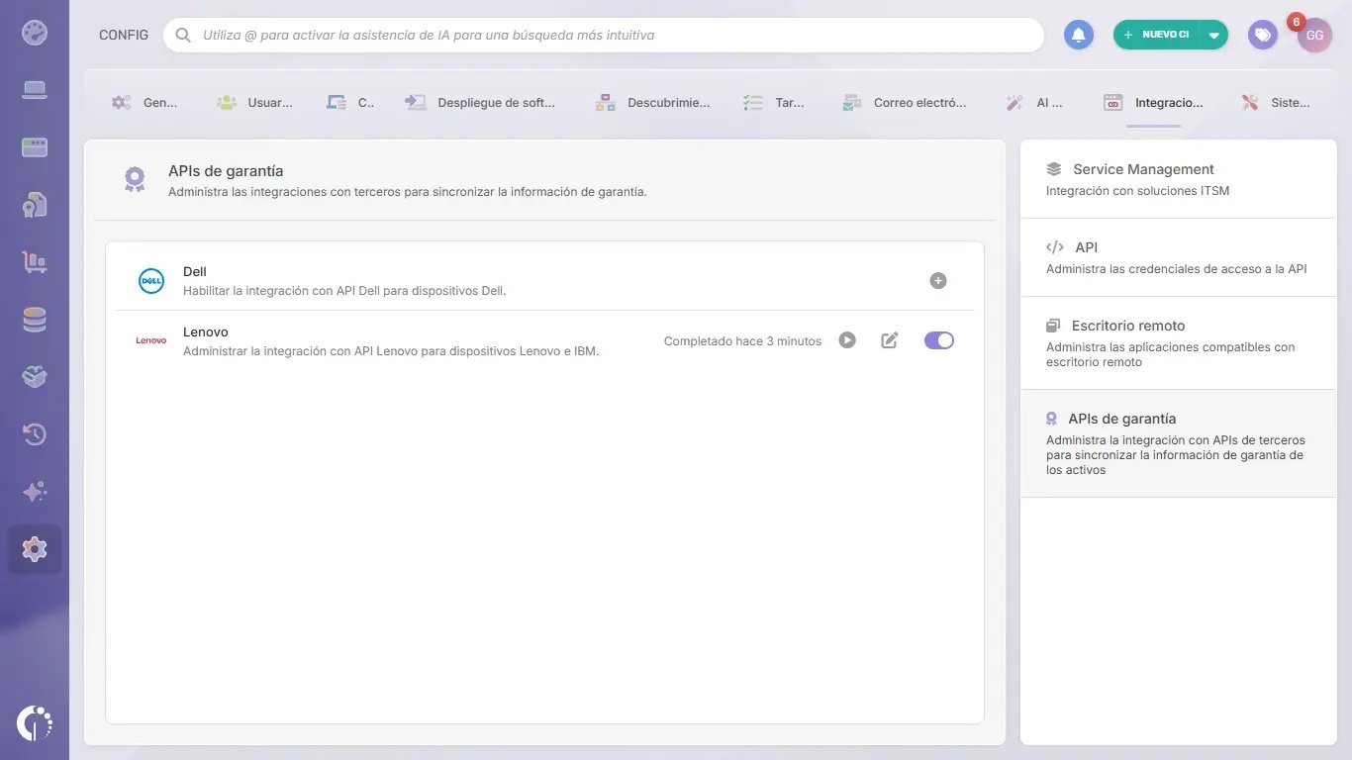Click the Dell integration row title
This screenshot has height=760, width=1352.
[x=195, y=271]
